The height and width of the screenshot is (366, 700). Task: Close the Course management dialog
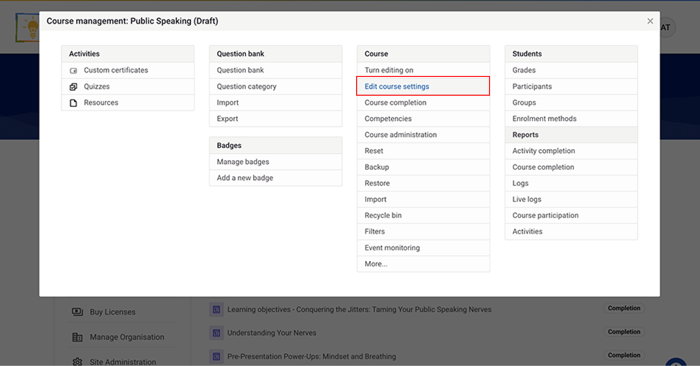coord(650,21)
